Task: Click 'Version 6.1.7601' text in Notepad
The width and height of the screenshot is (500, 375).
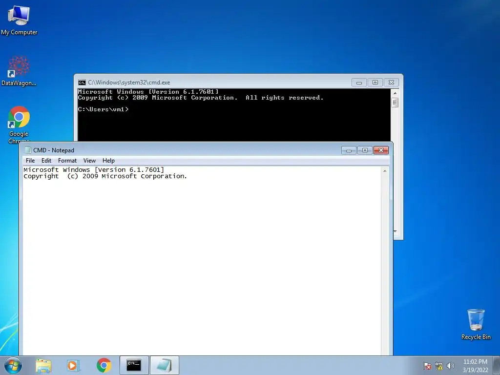Action: 129,169
